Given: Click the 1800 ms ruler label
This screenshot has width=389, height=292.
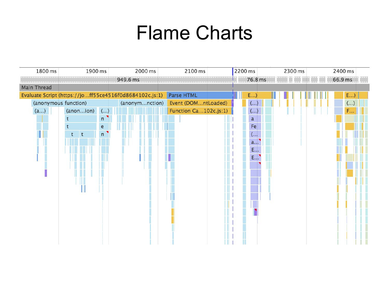Looking at the screenshot, I should [46, 71].
